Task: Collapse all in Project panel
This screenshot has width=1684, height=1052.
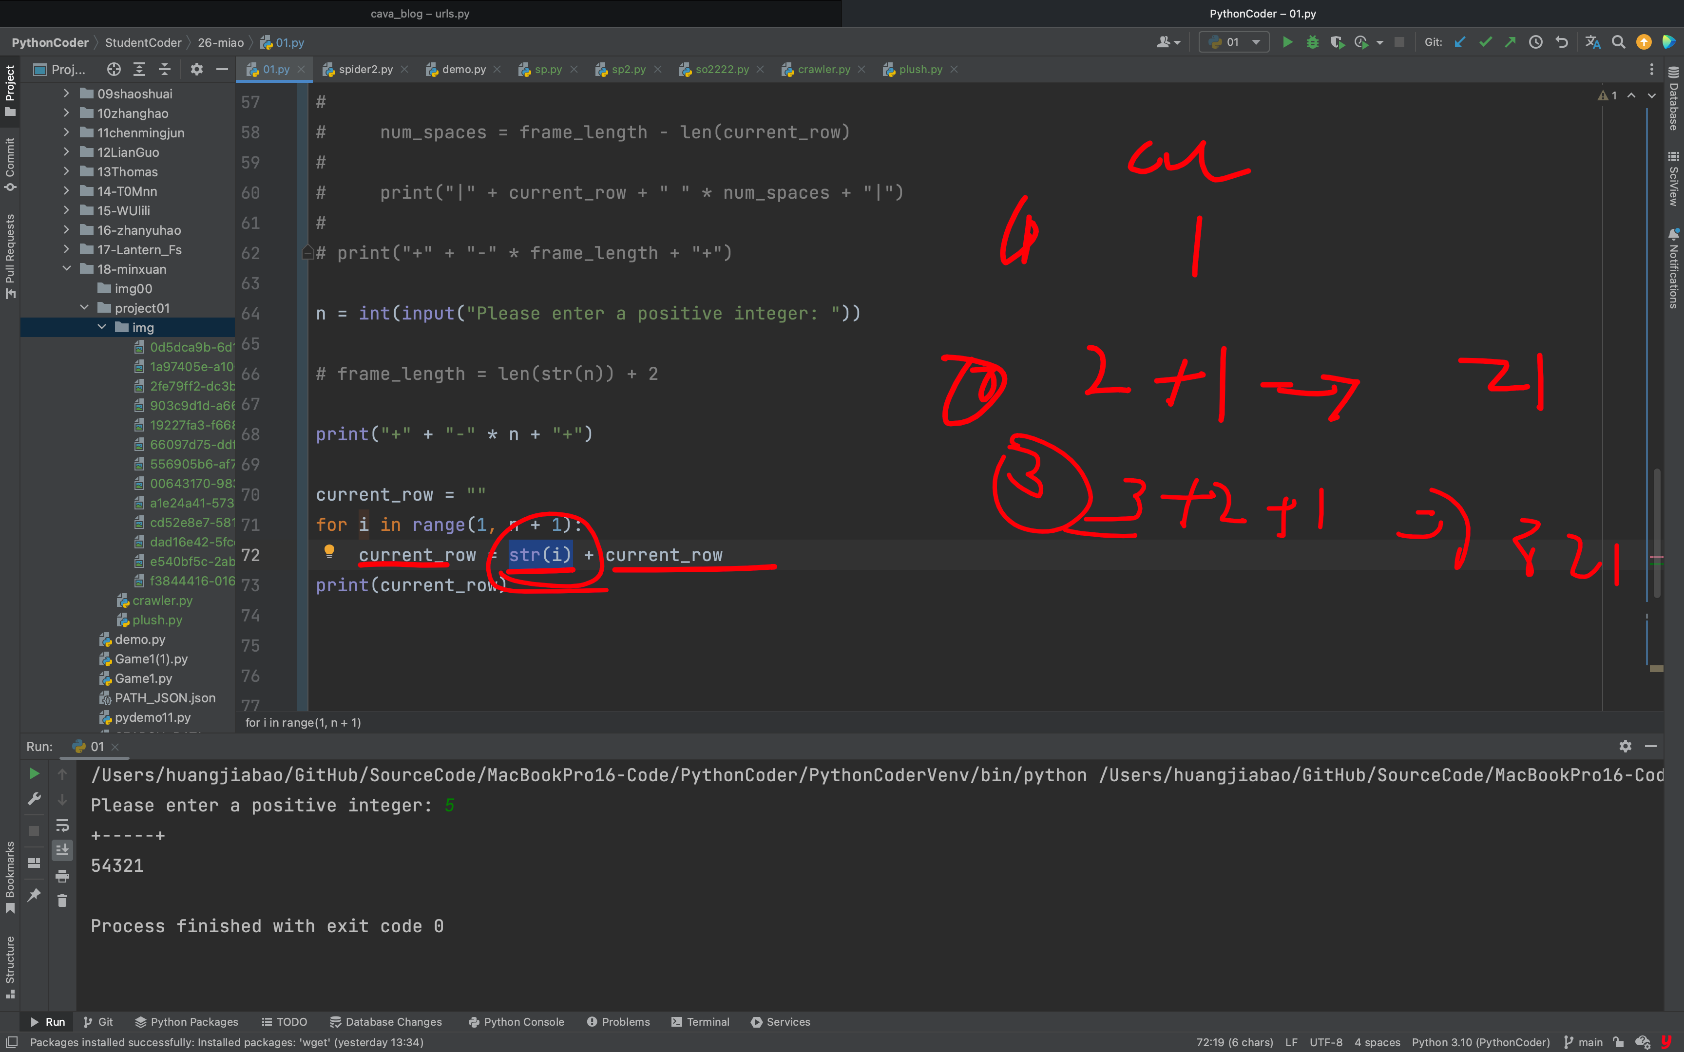Action: (x=165, y=69)
